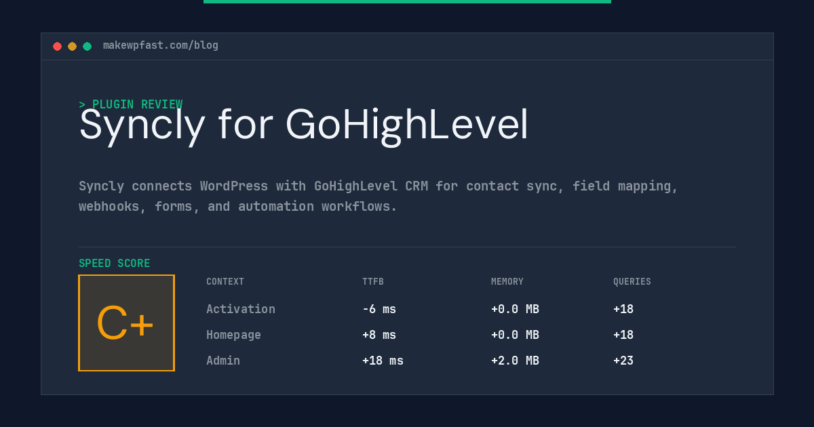
Task: Click the '+2.0 MB' memory value
Action: (515, 361)
